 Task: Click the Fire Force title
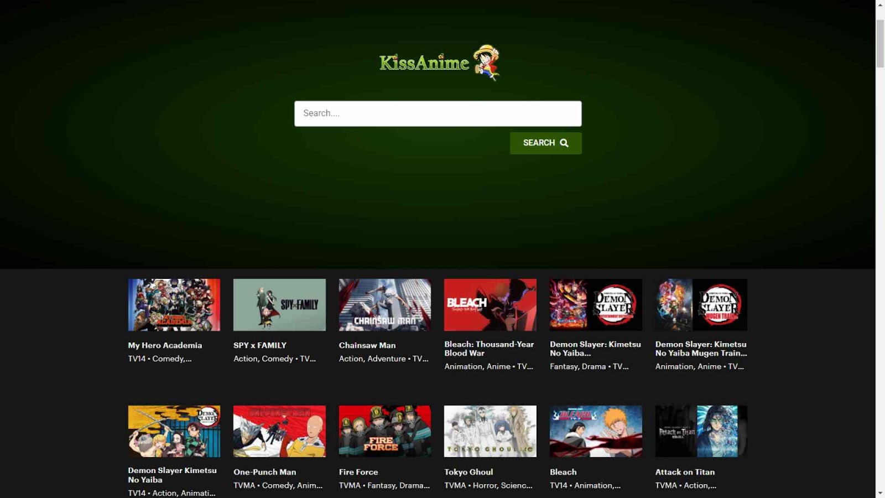tap(358, 472)
